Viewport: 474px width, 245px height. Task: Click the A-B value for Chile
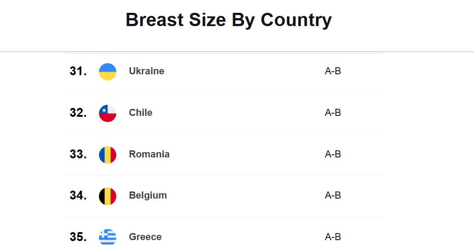(333, 113)
